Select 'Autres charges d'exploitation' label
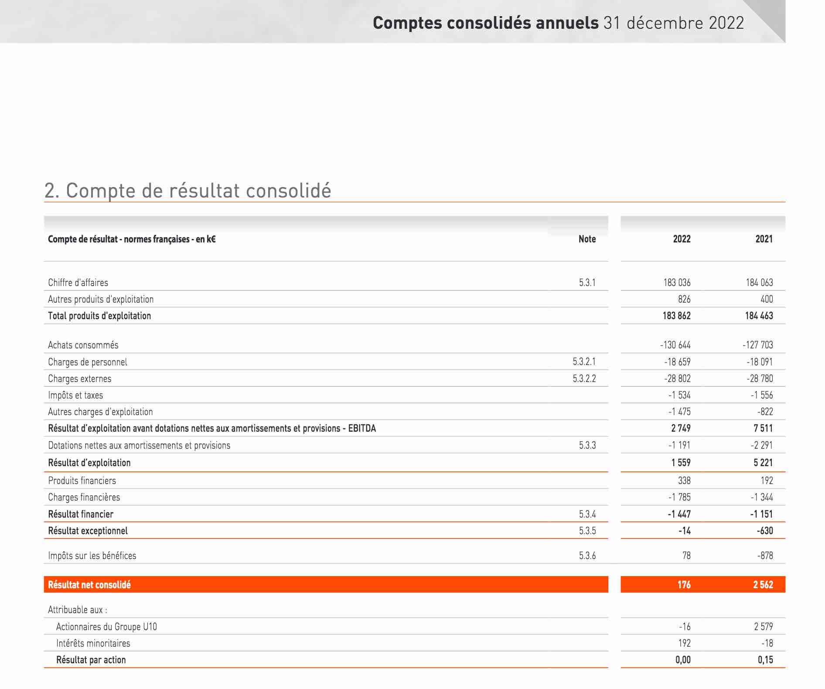825x689 pixels. tap(100, 412)
